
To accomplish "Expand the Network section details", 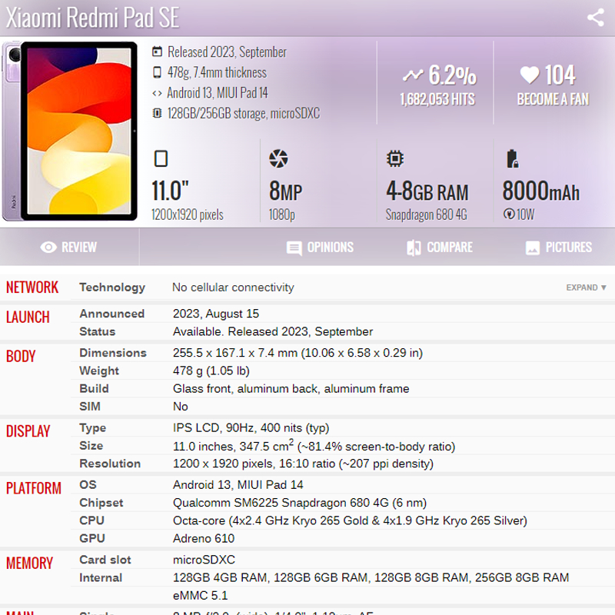I will (x=586, y=288).
